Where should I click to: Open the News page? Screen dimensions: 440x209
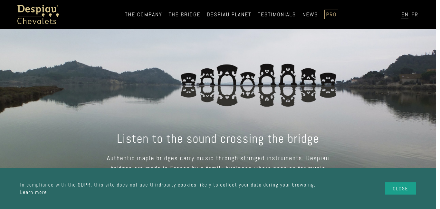pyautogui.click(x=310, y=14)
